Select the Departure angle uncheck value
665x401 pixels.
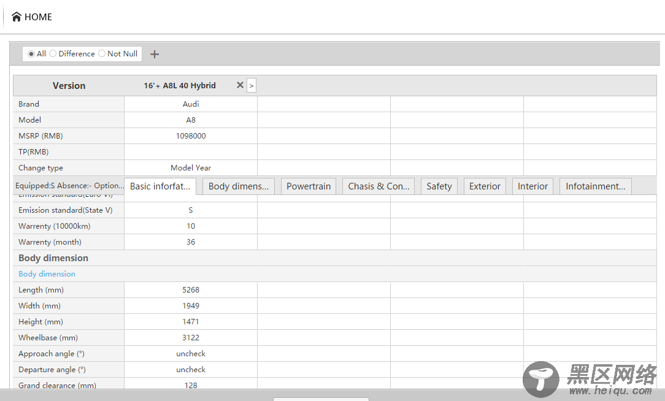pyautogui.click(x=191, y=370)
